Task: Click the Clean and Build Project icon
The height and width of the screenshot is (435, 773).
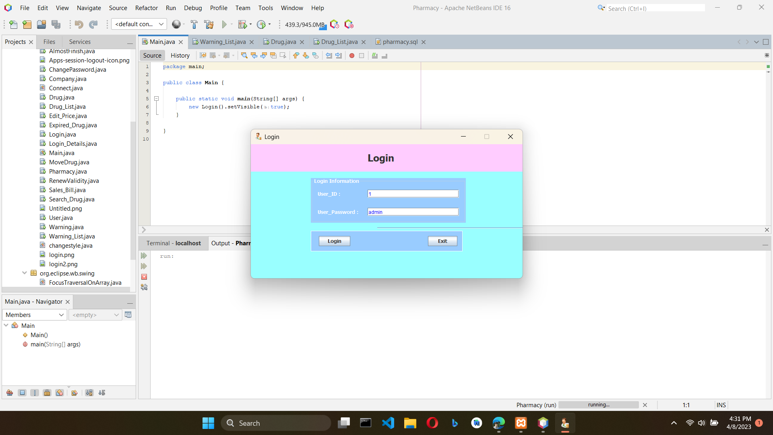Action: [x=209, y=25]
